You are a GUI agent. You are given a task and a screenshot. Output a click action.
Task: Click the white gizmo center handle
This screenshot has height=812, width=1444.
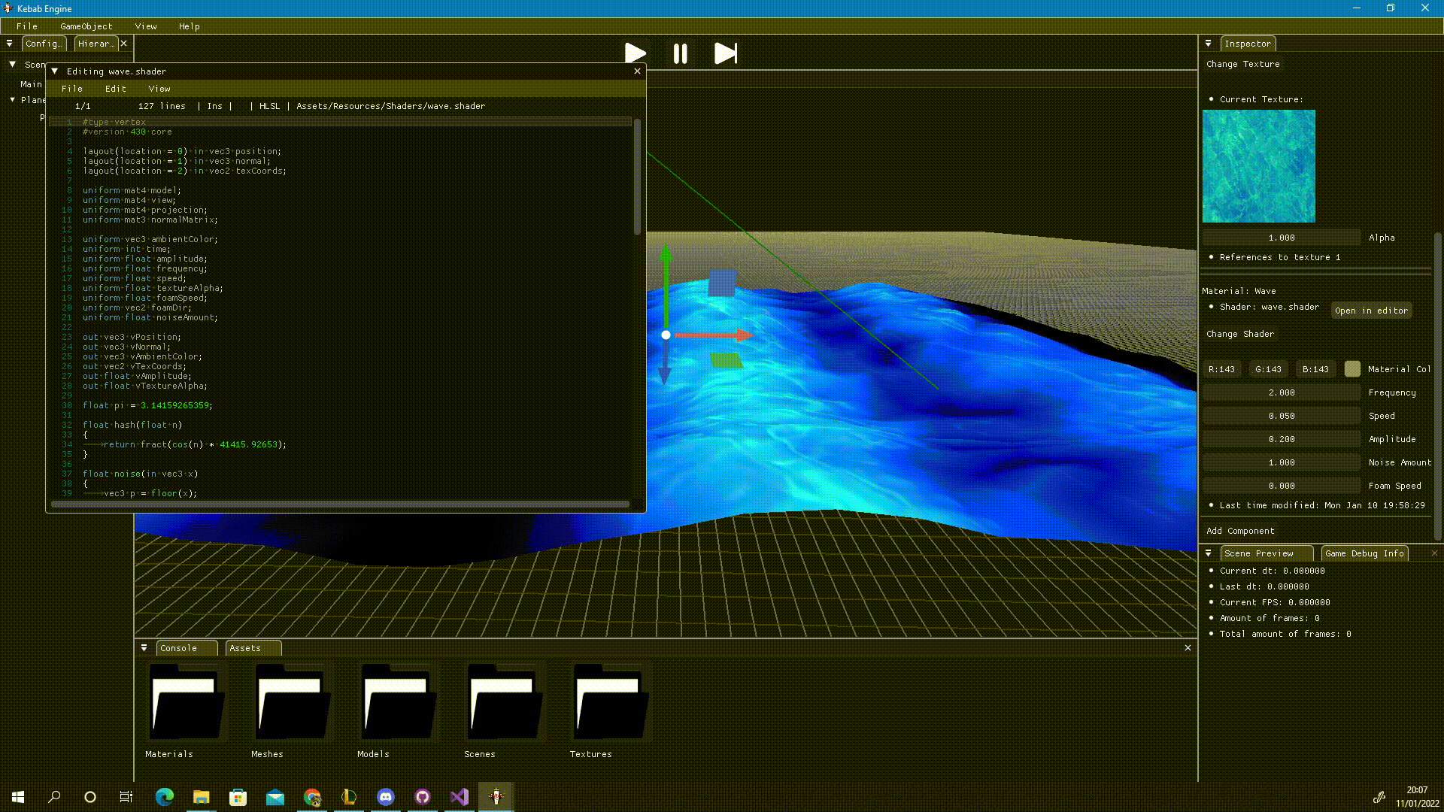tap(666, 335)
